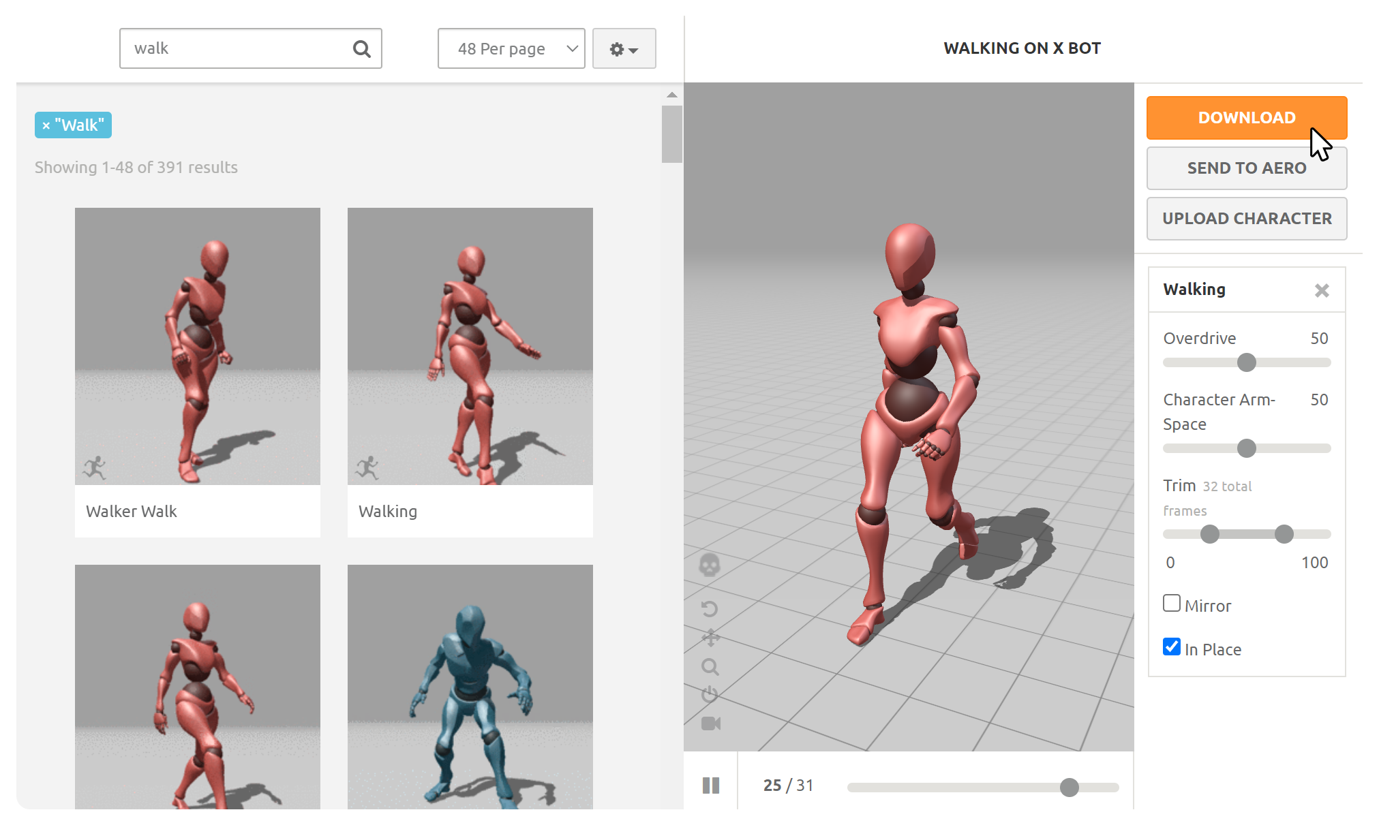This screenshot has height=825, width=1379.
Task: Select the Walking animation thumbnail
Action: [x=470, y=346]
